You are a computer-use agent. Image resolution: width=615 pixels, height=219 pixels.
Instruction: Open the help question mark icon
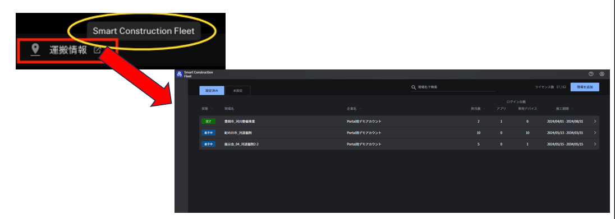(591, 74)
